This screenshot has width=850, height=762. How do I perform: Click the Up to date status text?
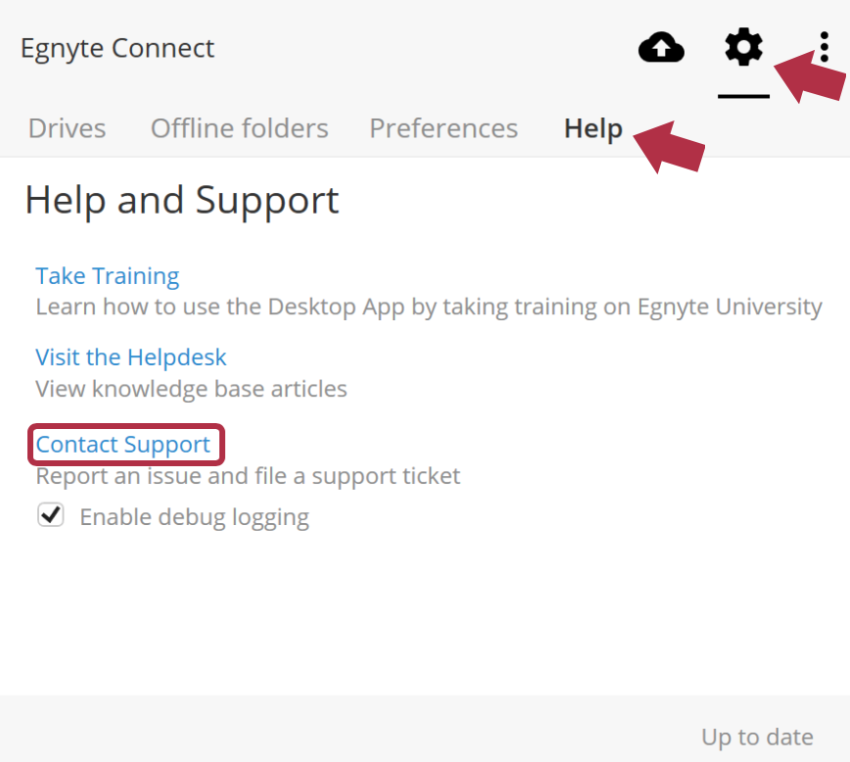pyautogui.click(x=757, y=738)
